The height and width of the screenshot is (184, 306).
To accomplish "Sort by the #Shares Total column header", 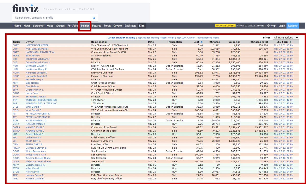I will 259,42.
